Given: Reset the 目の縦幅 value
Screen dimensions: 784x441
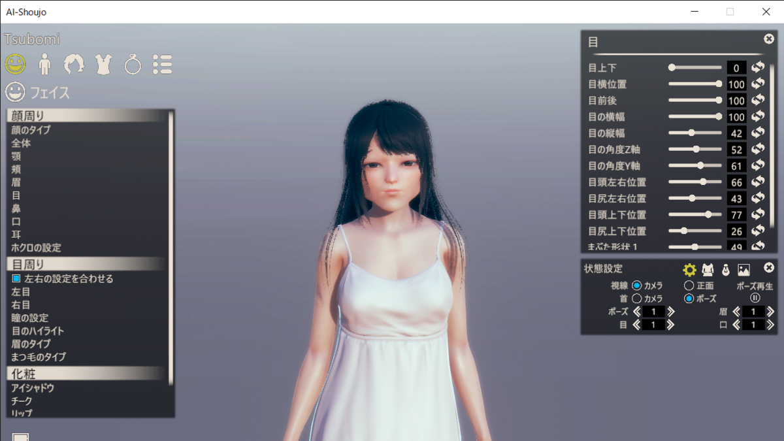Looking at the screenshot, I should tap(758, 133).
